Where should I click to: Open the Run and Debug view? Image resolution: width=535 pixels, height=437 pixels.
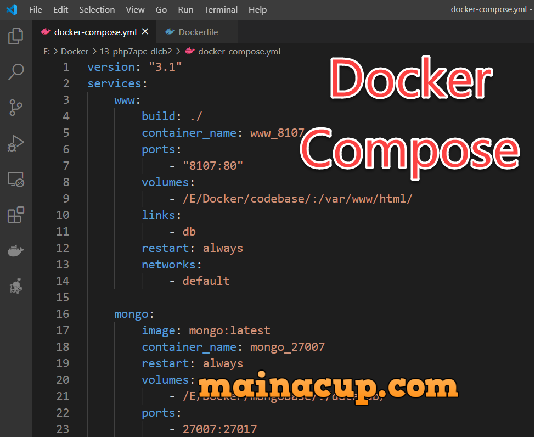point(16,143)
